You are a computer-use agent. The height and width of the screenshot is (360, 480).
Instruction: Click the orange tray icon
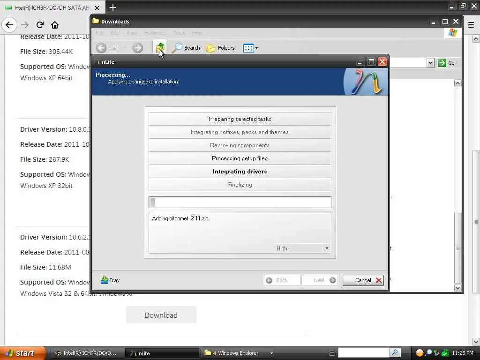pos(420,353)
